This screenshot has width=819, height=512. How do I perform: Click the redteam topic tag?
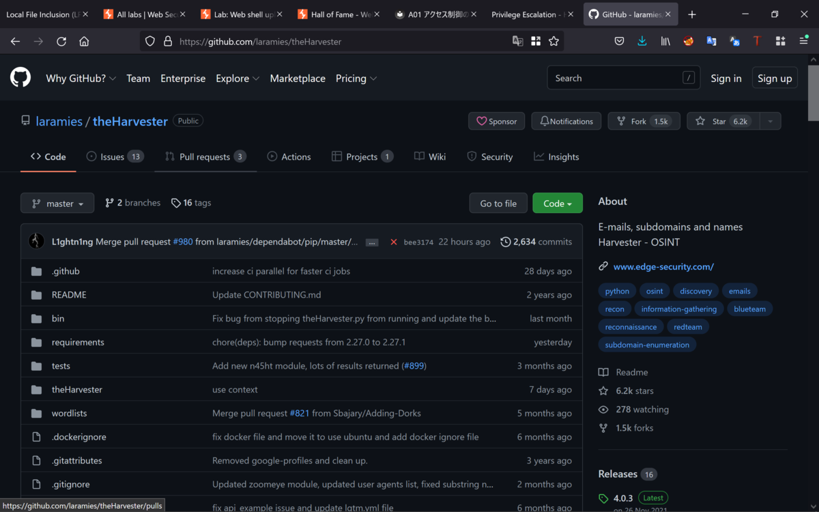688,327
